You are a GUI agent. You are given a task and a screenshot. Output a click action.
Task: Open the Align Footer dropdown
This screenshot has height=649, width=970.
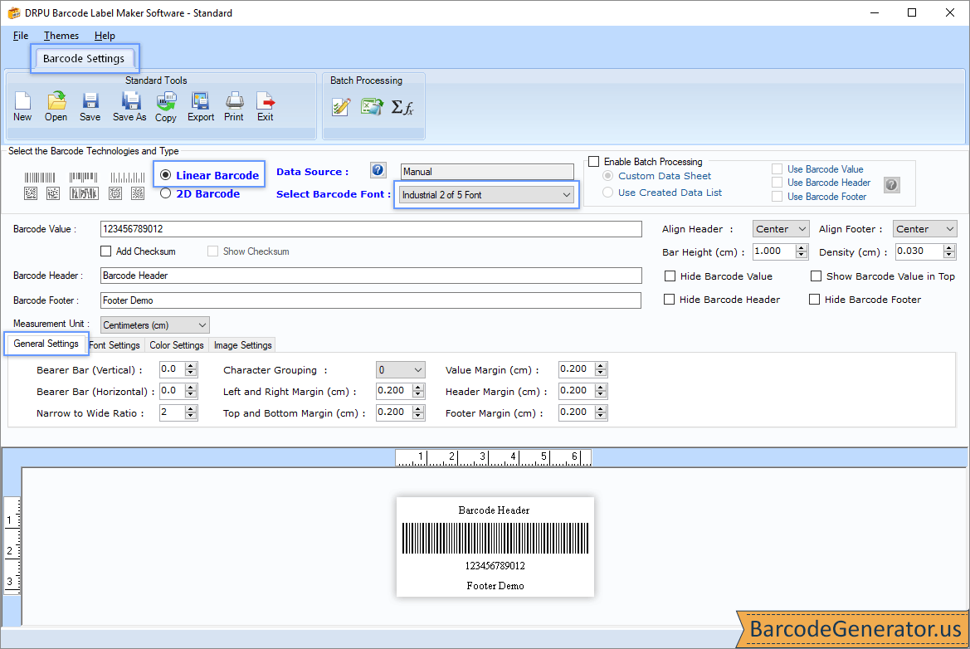click(924, 229)
